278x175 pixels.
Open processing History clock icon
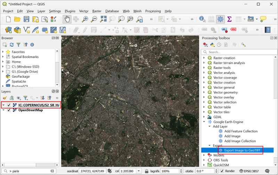[x=219, y=45]
